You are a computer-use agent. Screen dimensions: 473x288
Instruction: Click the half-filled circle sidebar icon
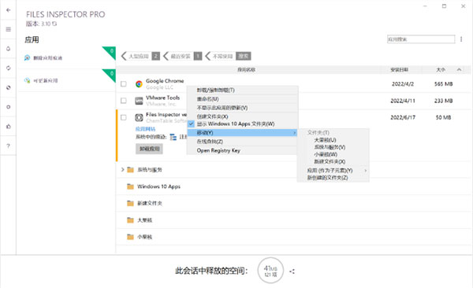point(8,87)
